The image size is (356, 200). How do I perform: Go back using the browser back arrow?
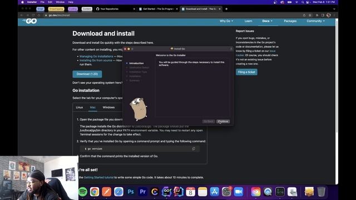pyautogui.click(x=22, y=15)
